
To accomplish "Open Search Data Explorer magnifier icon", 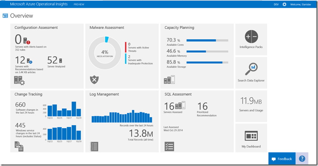I will 251,69.
